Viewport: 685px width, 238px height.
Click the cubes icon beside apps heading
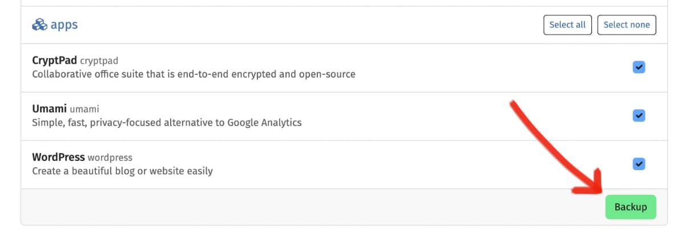click(x=39, y=25)
